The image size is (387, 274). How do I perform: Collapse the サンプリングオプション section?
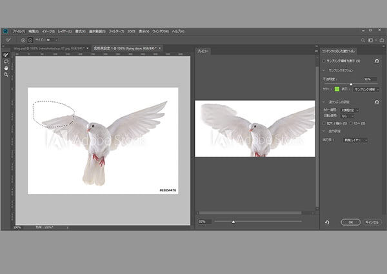[x=324, y=70]
